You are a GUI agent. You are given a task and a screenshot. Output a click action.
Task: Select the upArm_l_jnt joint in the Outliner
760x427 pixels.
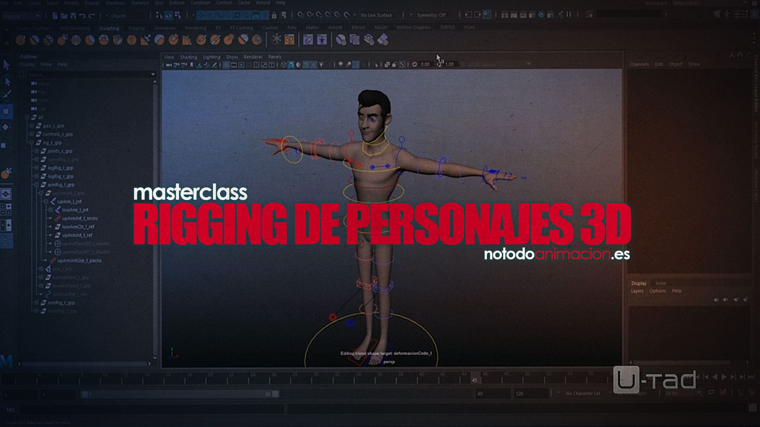click(x=69, y=201)
